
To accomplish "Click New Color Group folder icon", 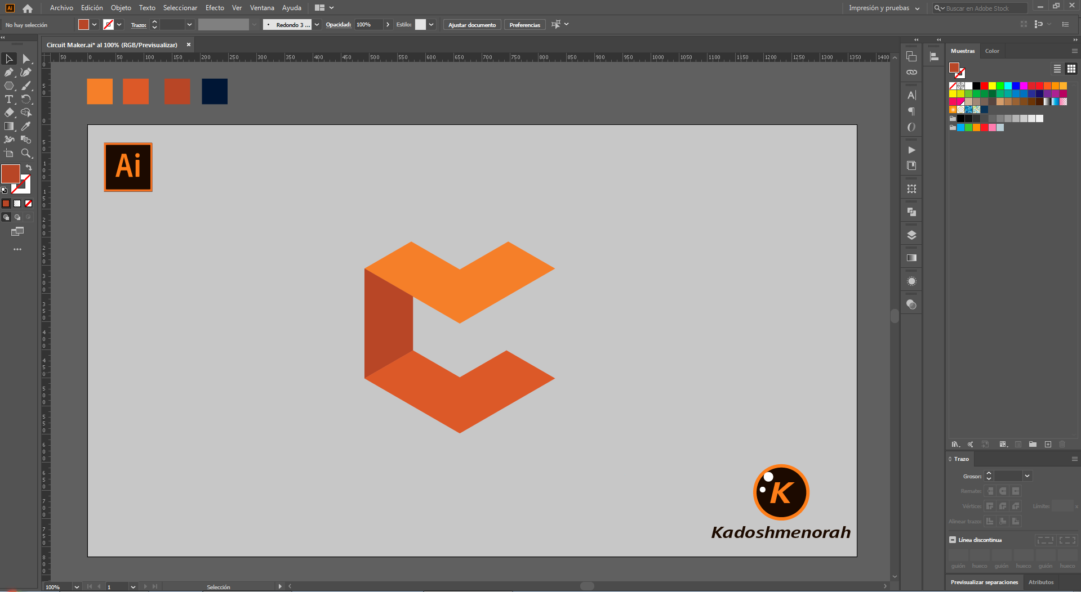I will tap(1033, 444).
